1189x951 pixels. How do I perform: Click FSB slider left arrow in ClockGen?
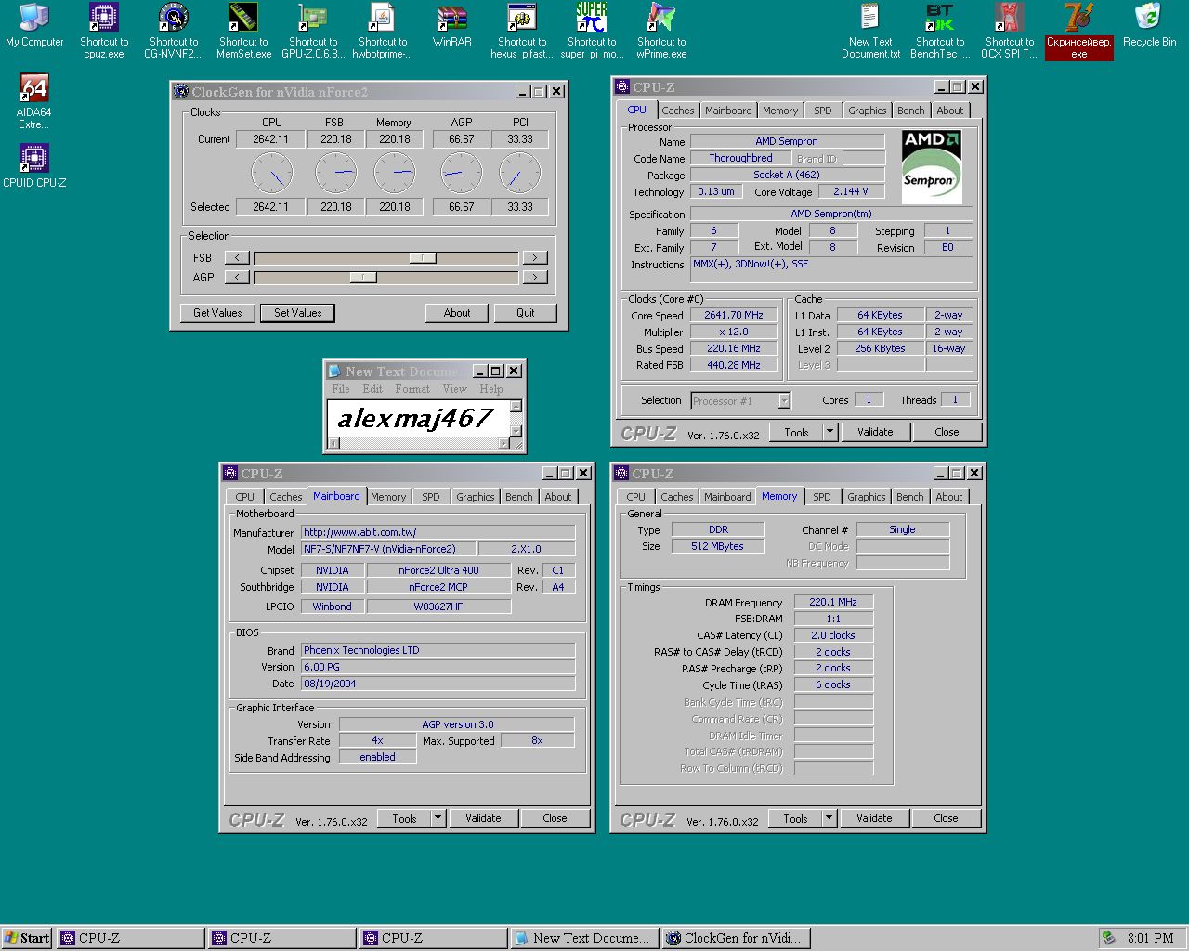(237, 258)
